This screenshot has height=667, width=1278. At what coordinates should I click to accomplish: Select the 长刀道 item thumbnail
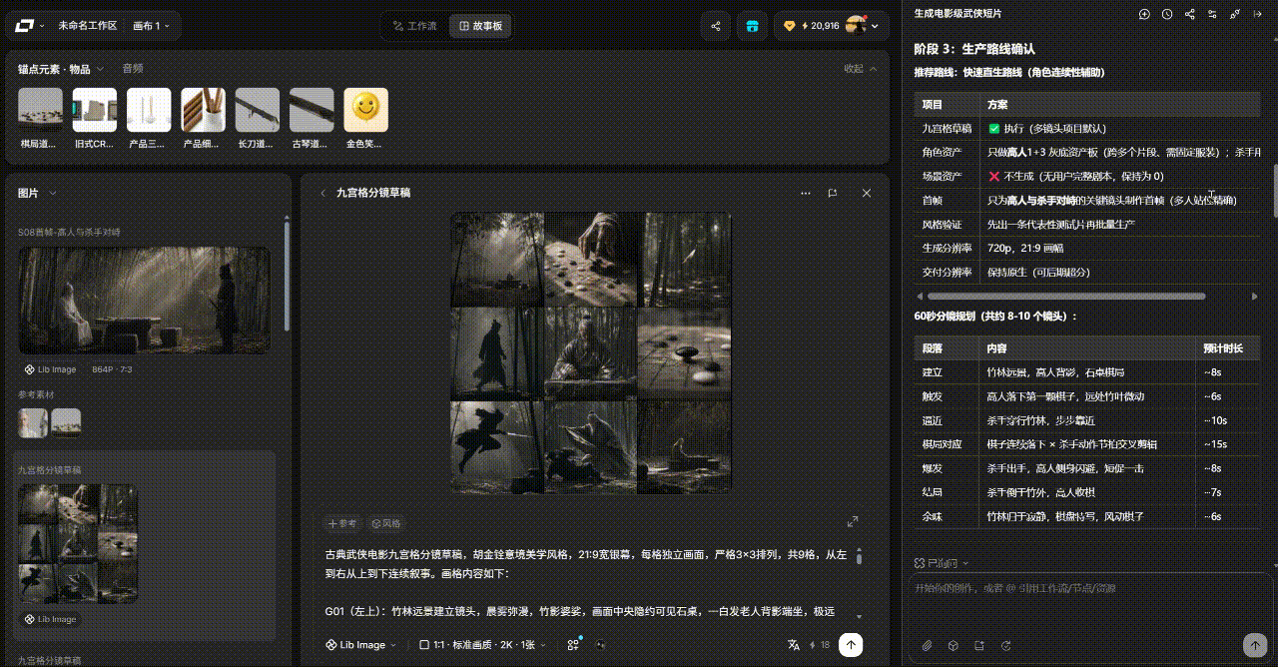257,110
